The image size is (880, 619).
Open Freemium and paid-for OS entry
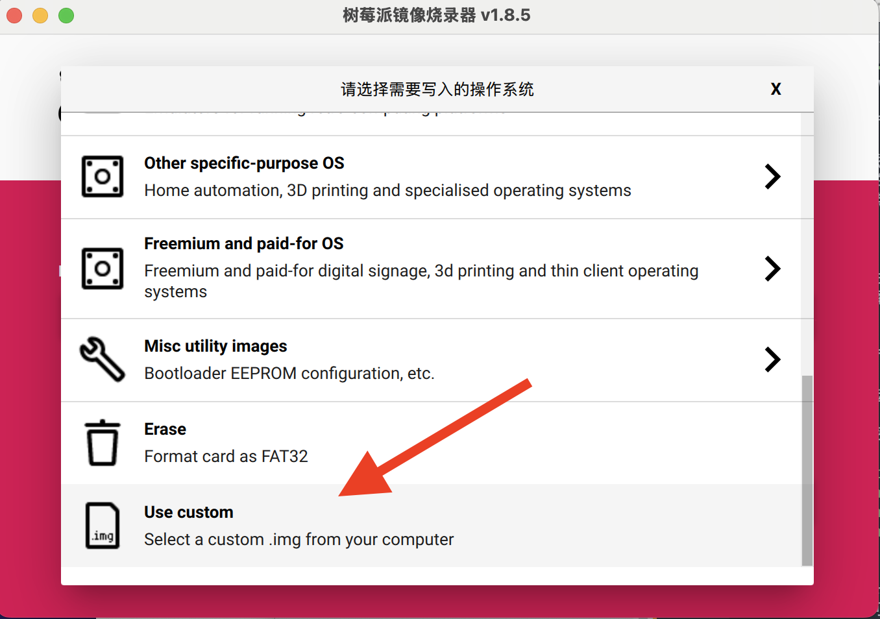324,268
